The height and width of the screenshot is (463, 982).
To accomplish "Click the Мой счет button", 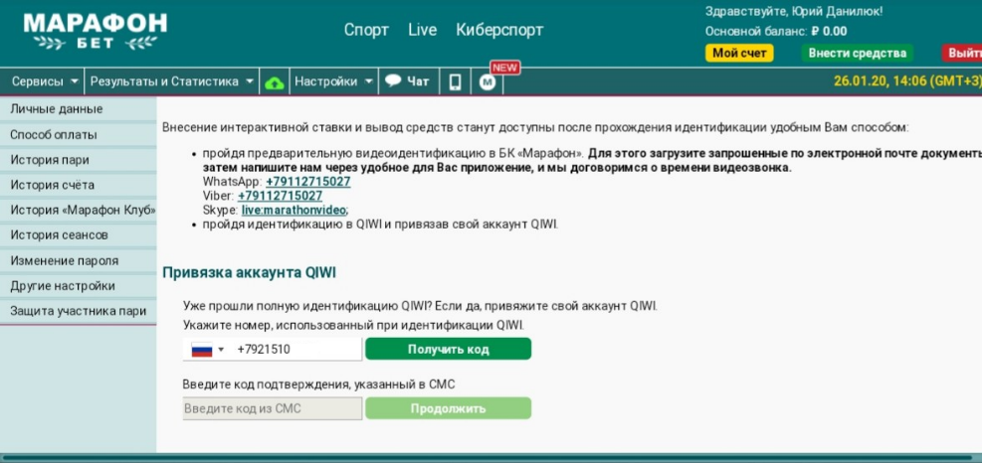I will pos(738,54).
